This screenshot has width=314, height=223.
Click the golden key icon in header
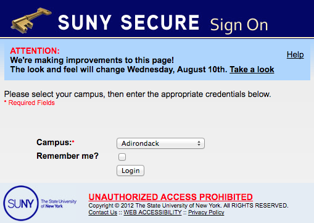[31, 20]
